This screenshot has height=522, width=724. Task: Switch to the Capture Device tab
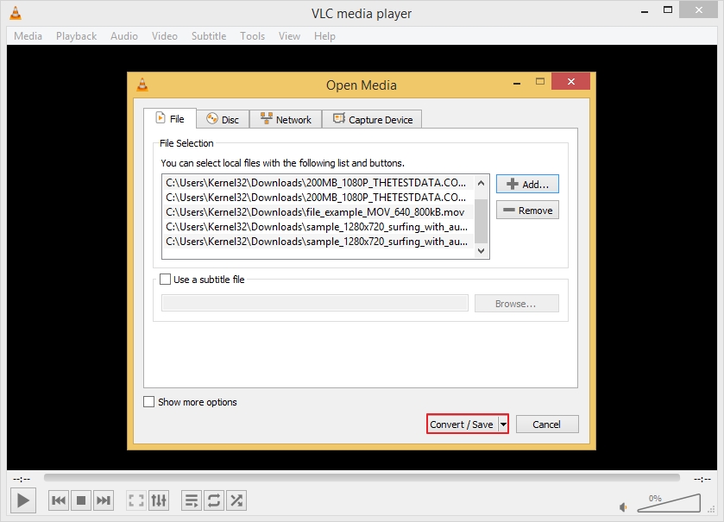pos(372,119)
